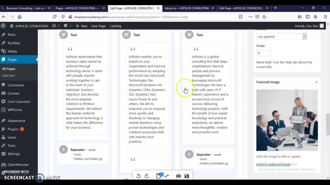The width and height of the screenshot is (330, 185).
Task: Bookmark this page with star icon
Action: click(x=264, y=17)
